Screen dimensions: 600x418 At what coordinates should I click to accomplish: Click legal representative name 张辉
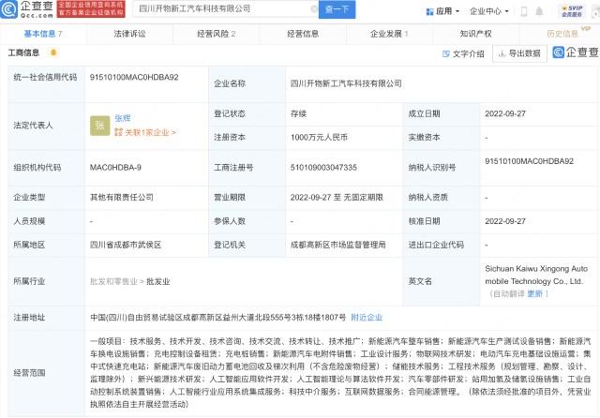click(x=123, y=118)
